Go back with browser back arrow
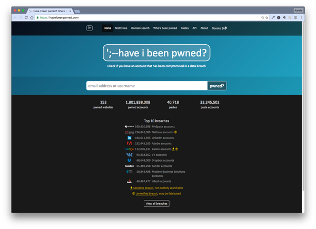Viewport: 316px width, 229px height. point(15,18)
